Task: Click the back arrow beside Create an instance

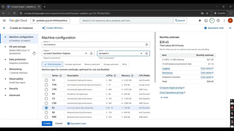Action: pyautogui.click(x=4, y=28)
